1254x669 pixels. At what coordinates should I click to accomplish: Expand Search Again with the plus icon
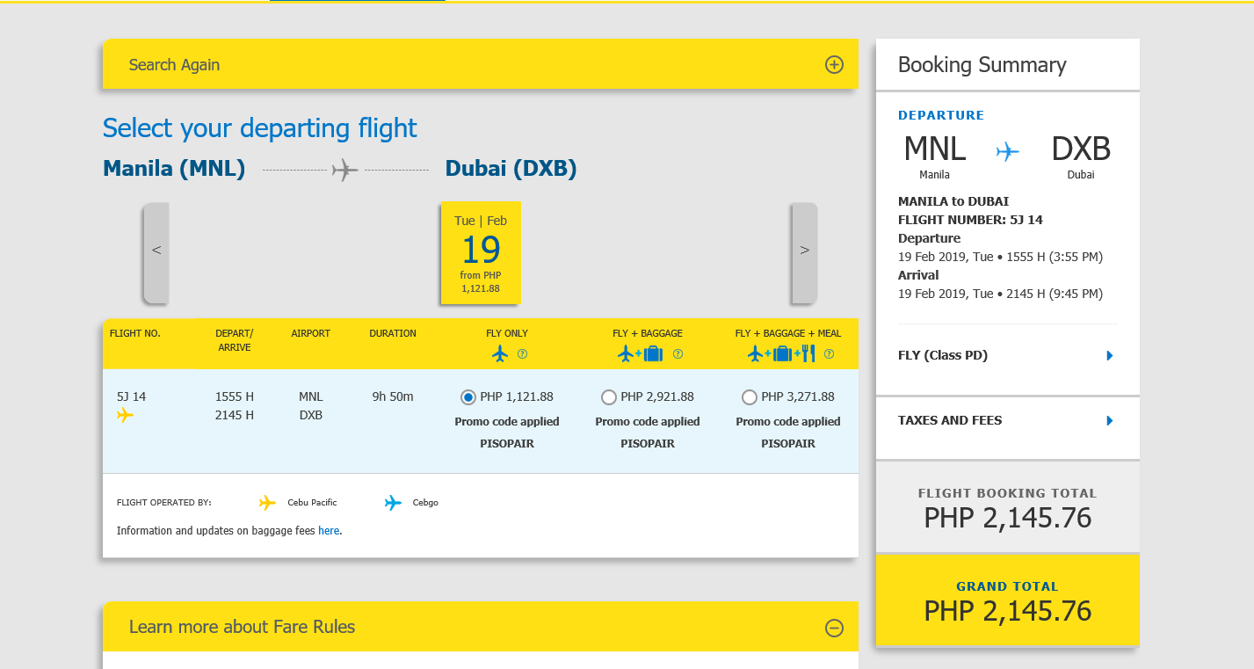pos(834,64)
